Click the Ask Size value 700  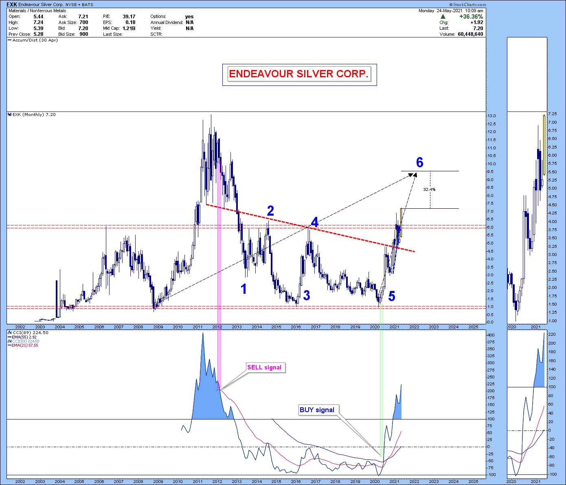[84, 22]
